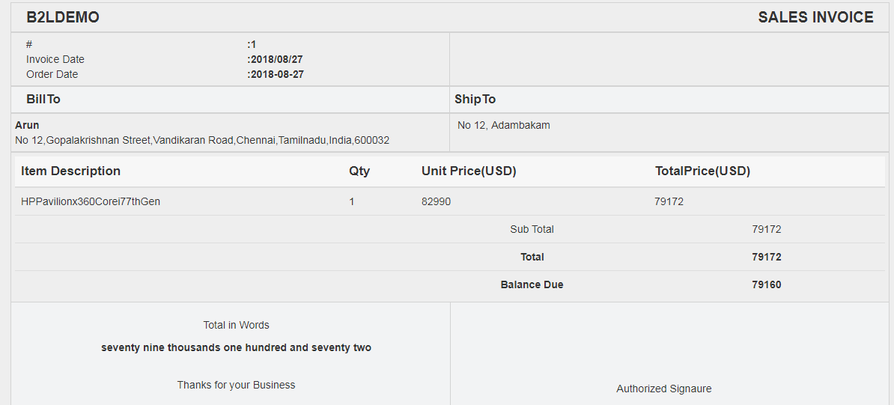This screenshot has height=405, width=894.
Task: Click the Balance Due amount 79160
Action: pyautogui.click(x=766, y=284)
